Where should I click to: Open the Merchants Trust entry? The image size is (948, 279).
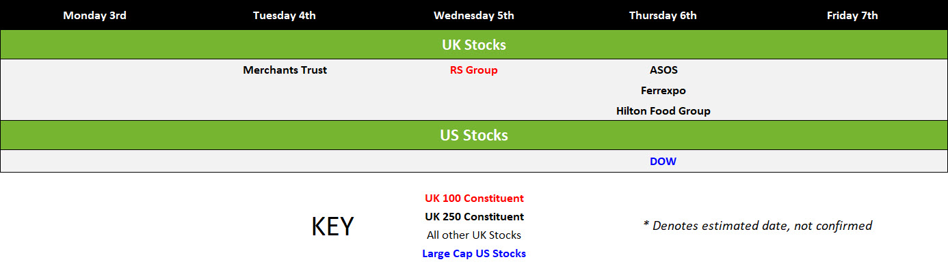click(x=285, y=70)
